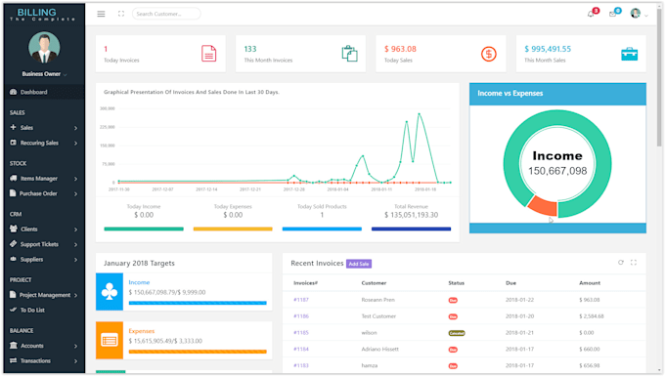Click the To Do List checkmark icon

[x=13, y=310]
